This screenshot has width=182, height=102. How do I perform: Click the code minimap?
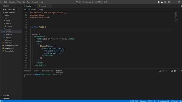tap(177, 16)
